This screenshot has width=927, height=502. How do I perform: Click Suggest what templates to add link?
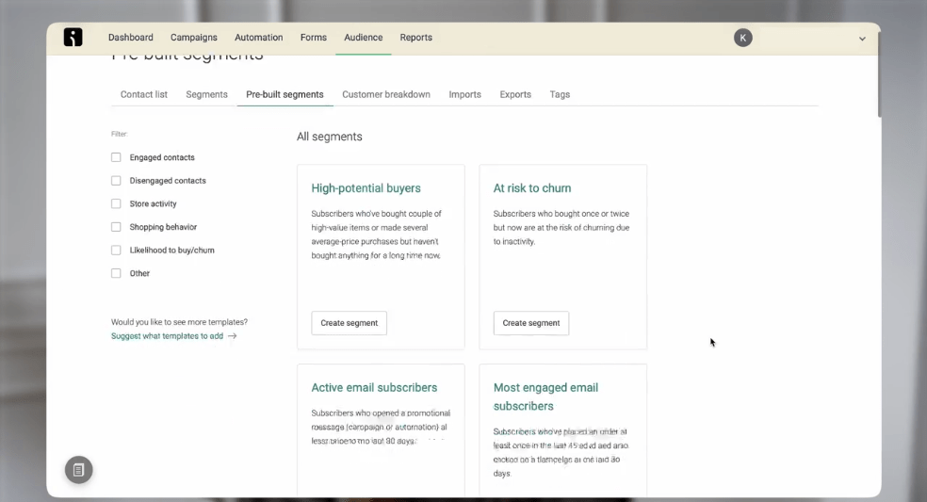pyautogui.click(x=168, y=336)
